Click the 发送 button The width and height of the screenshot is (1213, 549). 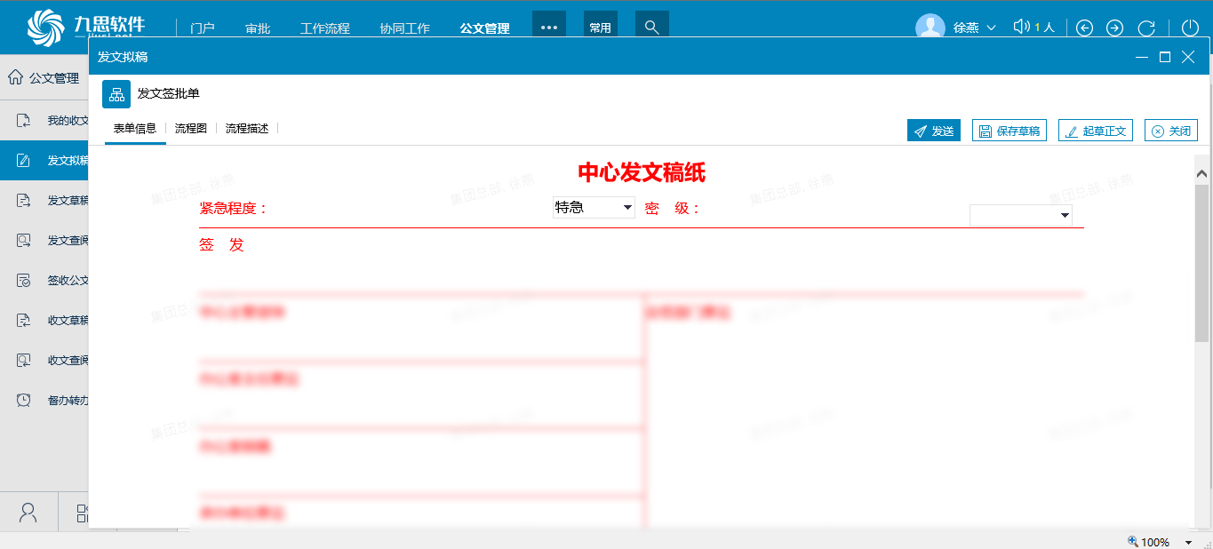click(933, 131)
